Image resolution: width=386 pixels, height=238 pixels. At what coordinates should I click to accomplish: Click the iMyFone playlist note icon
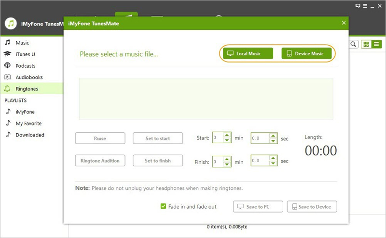pyautogui.click(x=8, y=112)
